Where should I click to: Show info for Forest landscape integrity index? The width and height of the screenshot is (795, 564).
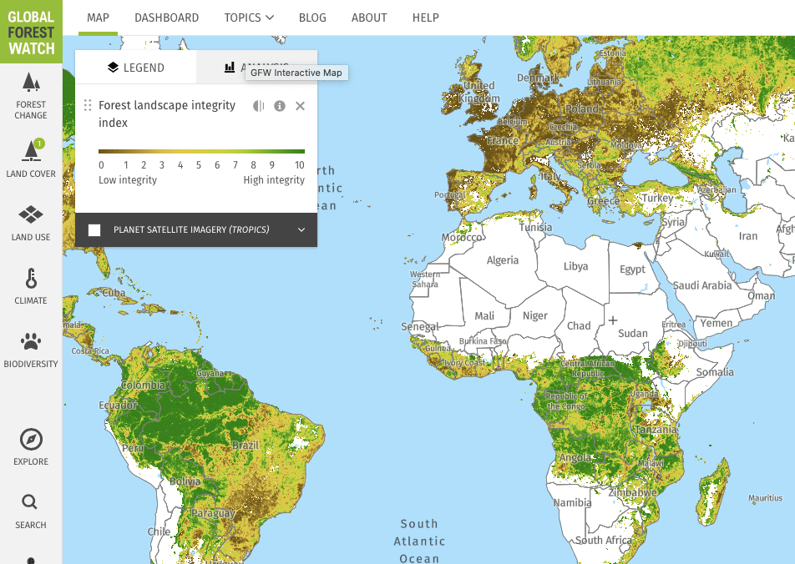tap(280, 106)
